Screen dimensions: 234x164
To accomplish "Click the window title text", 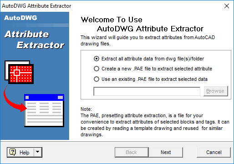I will 36,6.
